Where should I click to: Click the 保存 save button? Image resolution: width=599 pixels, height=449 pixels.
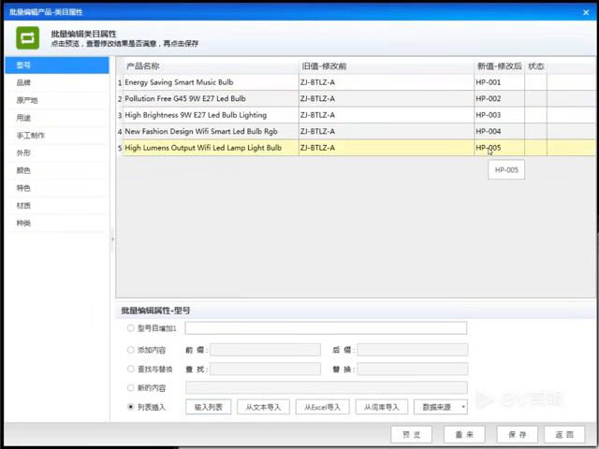pyautogui.click(x=517, y=434)
